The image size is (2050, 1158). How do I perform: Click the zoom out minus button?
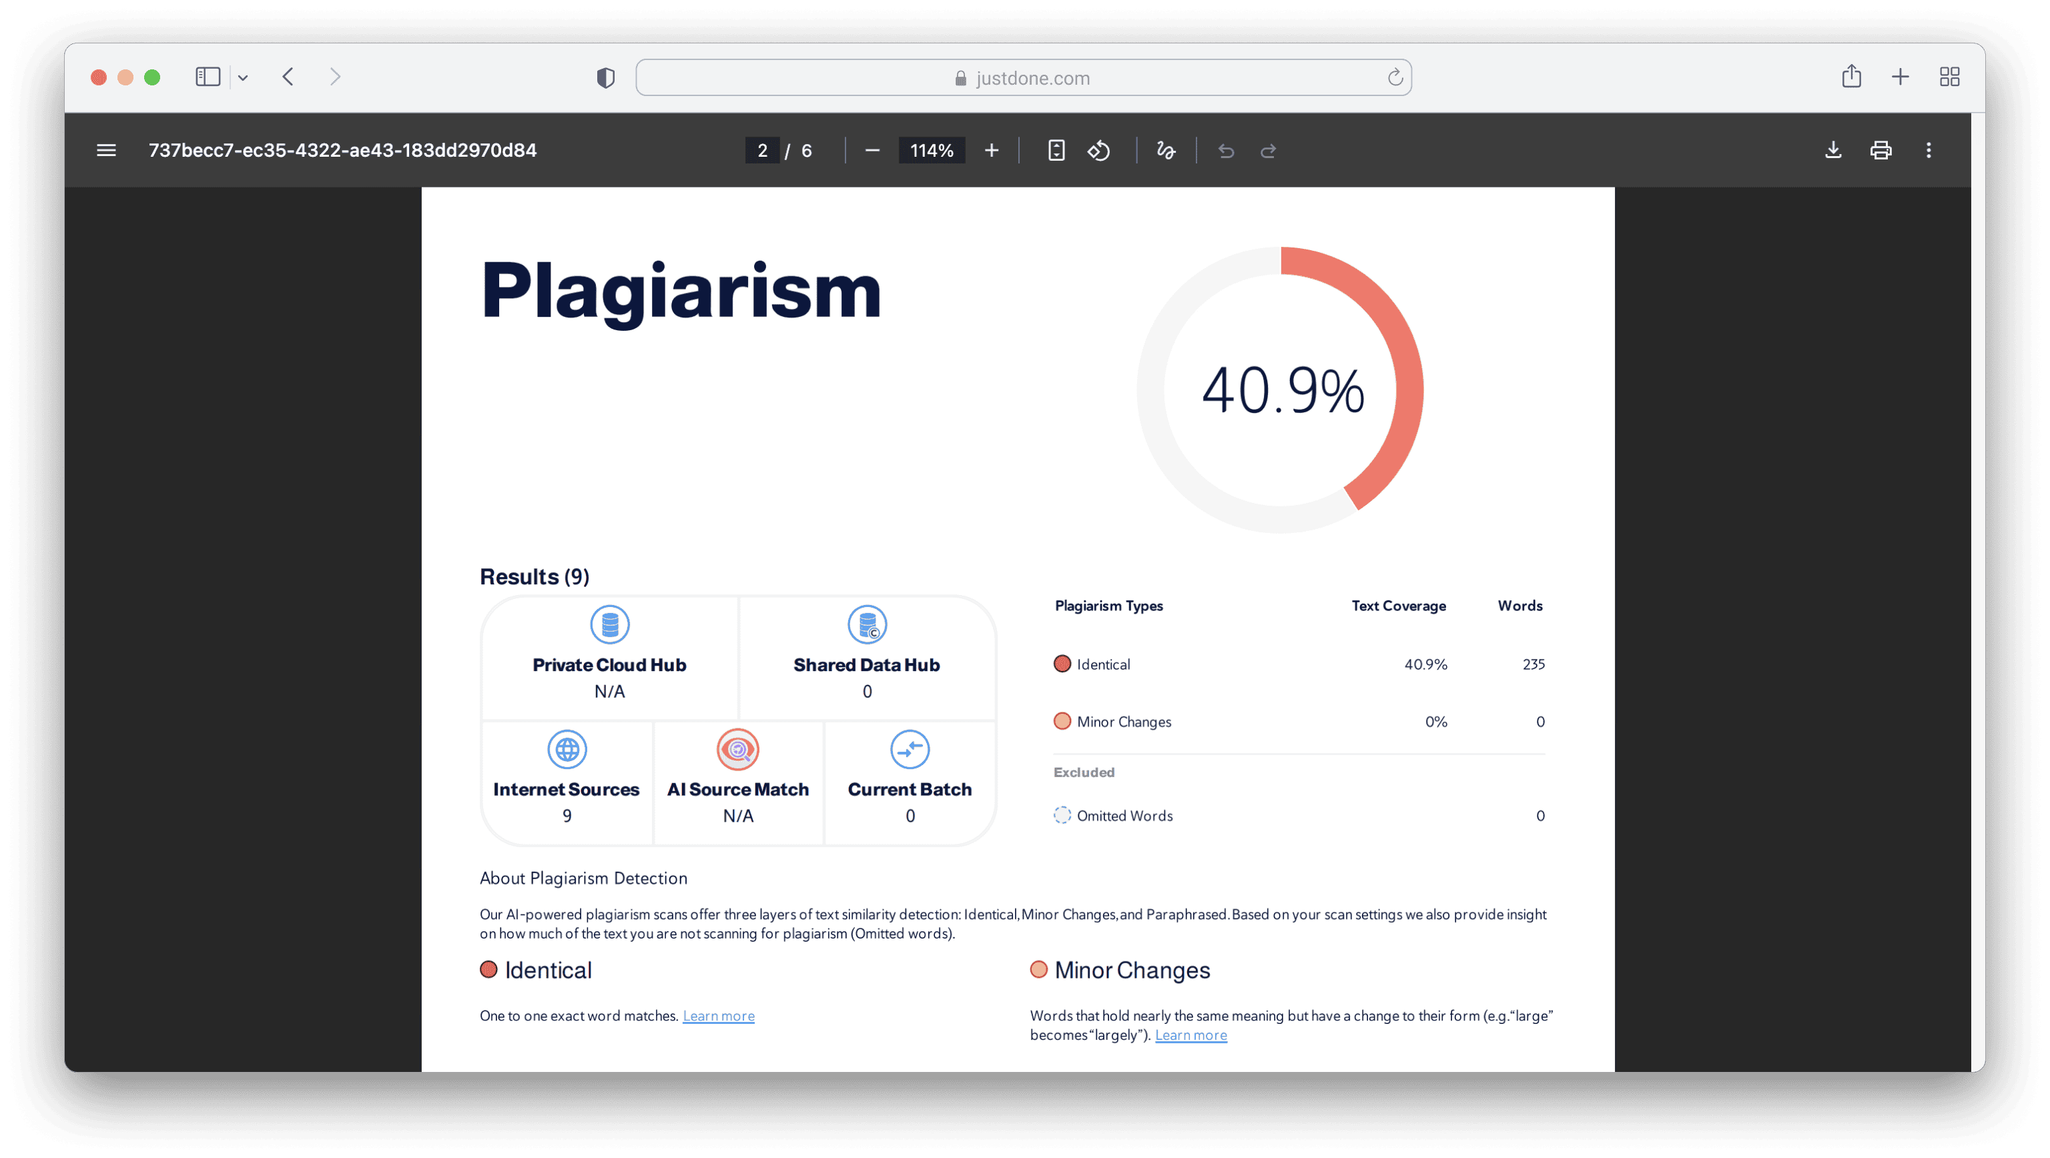coord(872,150)
